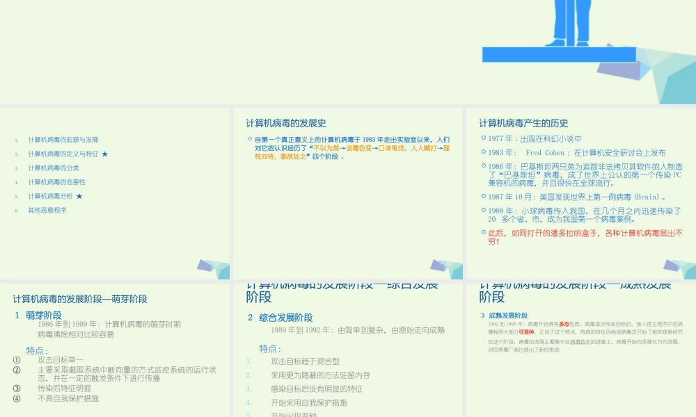Click agenda item 计算机病毒的起源与发展
The image size is (696, 417).
coord(63,140)
